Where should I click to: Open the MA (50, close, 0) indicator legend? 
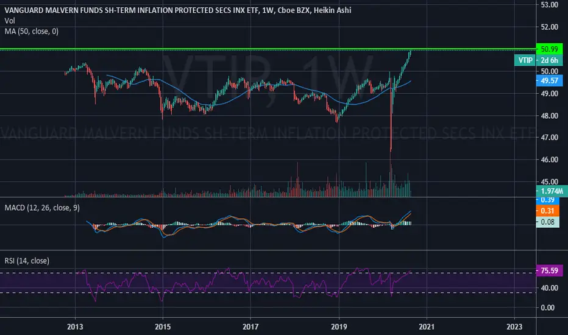[x=32, y=32]
